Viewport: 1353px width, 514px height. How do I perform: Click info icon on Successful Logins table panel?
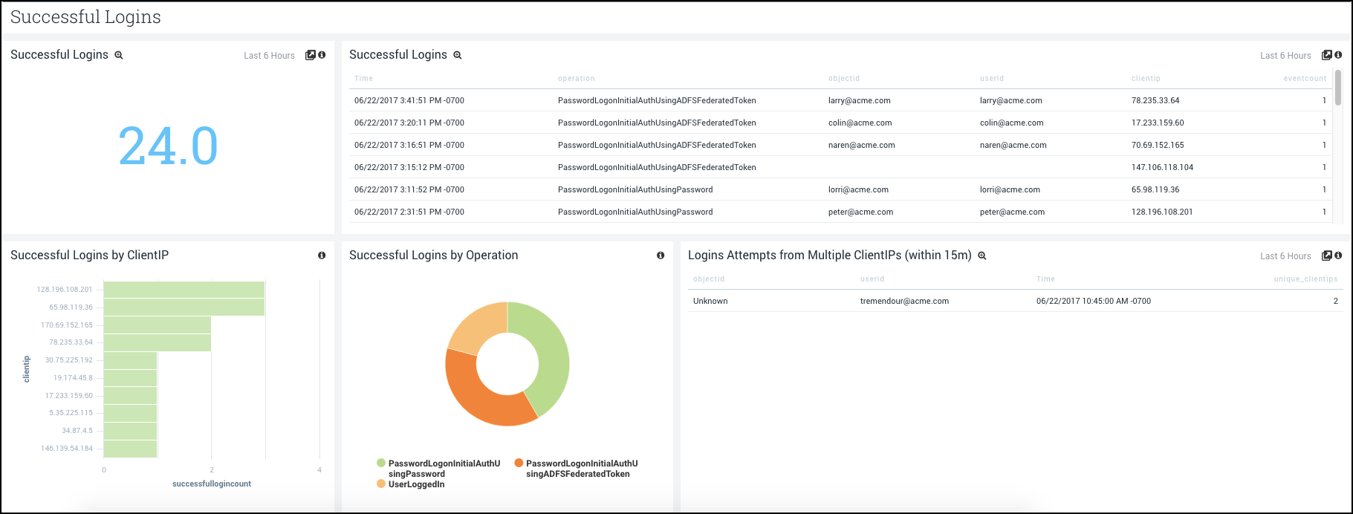pos(1338,55)
